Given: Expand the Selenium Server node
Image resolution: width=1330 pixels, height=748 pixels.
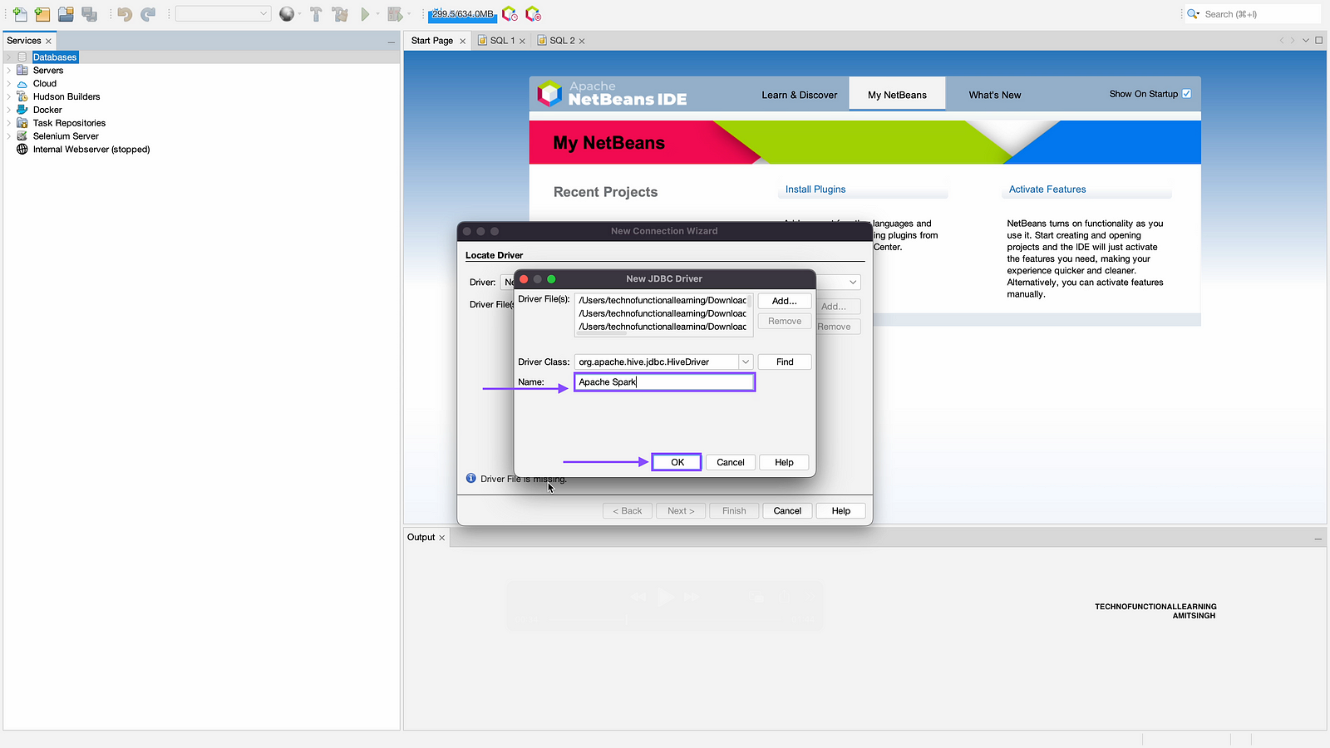Looking at the screenshot, I should (x=9, y=136).
